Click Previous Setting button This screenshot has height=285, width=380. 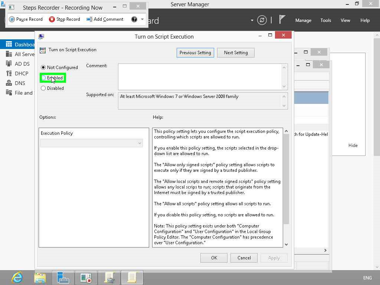pos(195,53)
